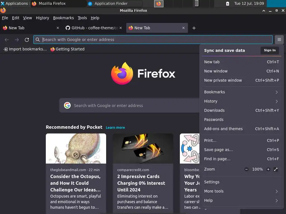
Task: Open Getting Started bookmark
Action: (67, 49)
